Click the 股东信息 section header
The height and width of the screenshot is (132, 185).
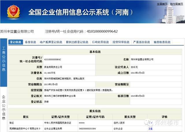coord(95,111)
